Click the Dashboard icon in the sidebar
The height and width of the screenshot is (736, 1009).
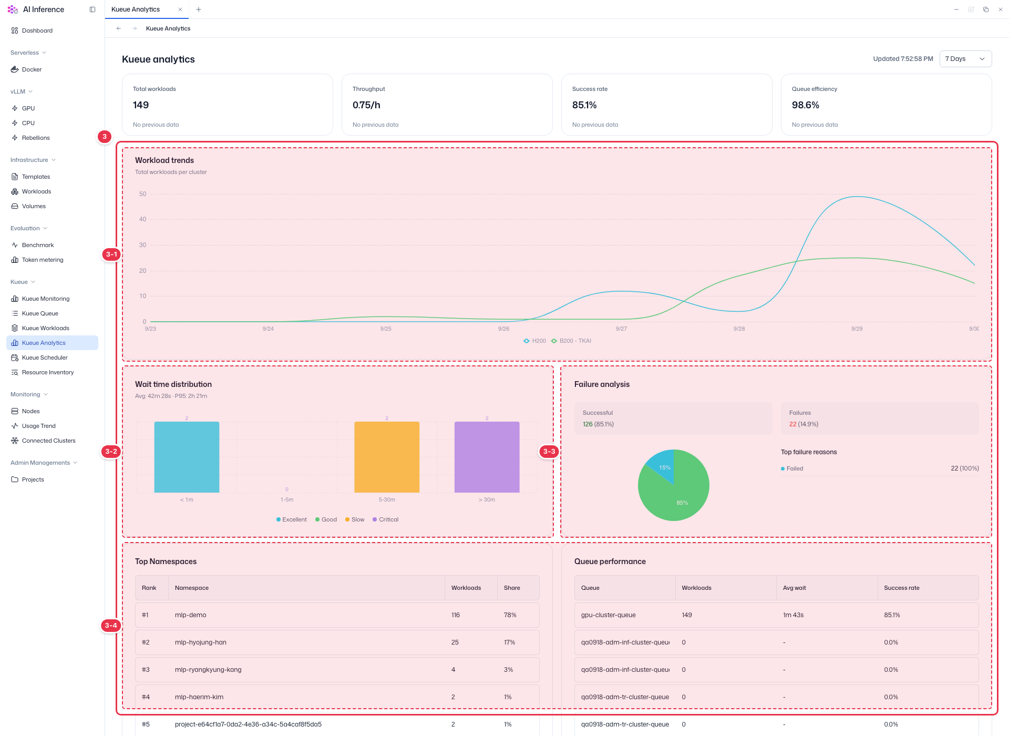pos(15,30)
